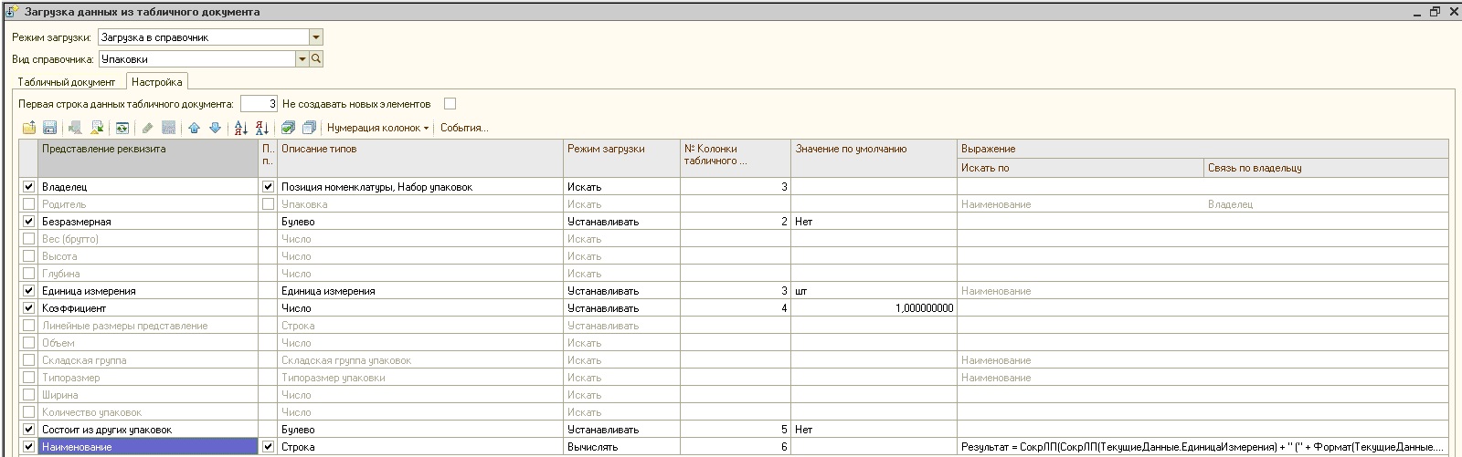1462x457 pixels.
Task: Click the 'Связь по владельцу' column header
Action: tap(1326, 168)
